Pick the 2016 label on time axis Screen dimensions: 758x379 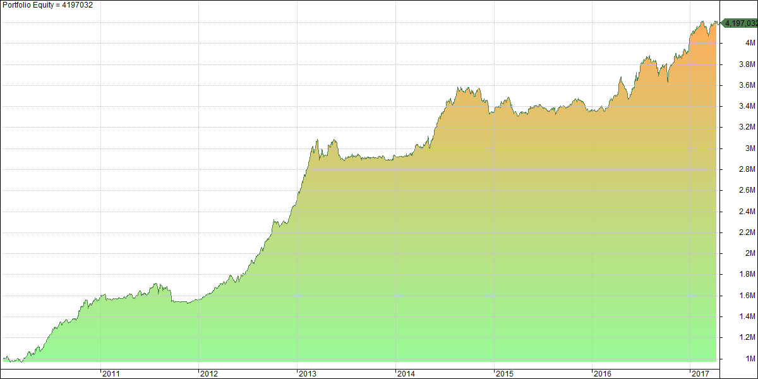[x=603, y=374]
